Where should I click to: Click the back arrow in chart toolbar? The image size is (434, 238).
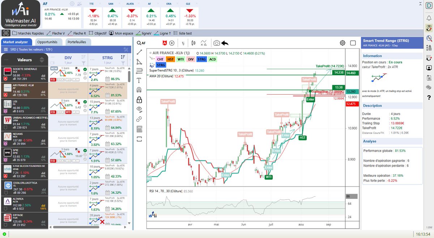(x=225, y=43)
